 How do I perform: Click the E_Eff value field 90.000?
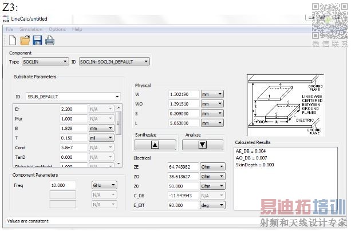(183, 205)
